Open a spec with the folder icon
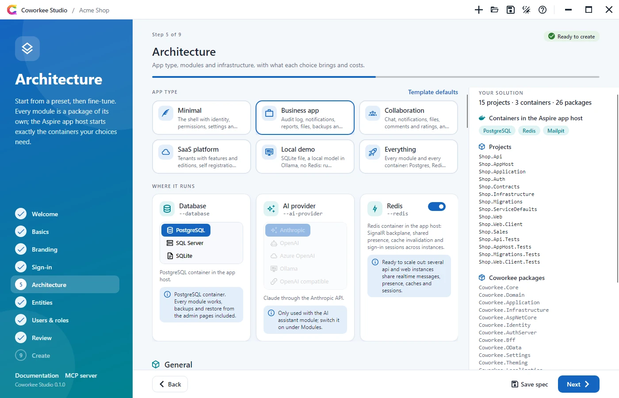This screenshot has width=619, height=398. point(495,10)
